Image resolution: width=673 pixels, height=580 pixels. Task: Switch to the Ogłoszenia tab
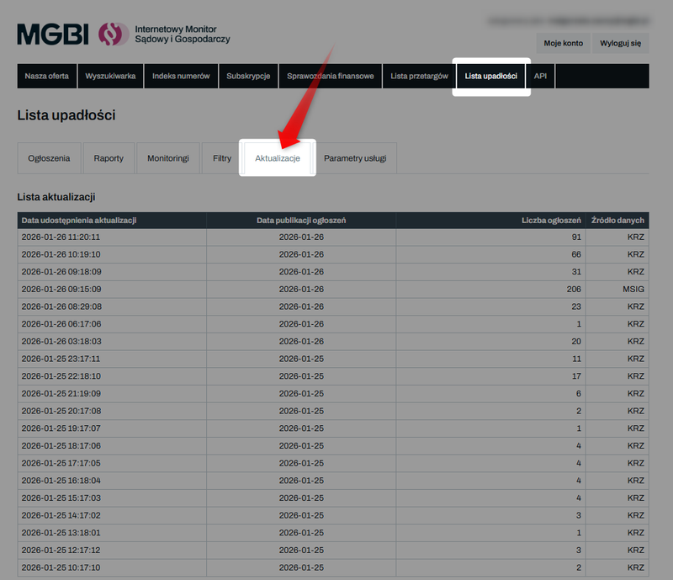pyautogui.click(x=49, y=158)
